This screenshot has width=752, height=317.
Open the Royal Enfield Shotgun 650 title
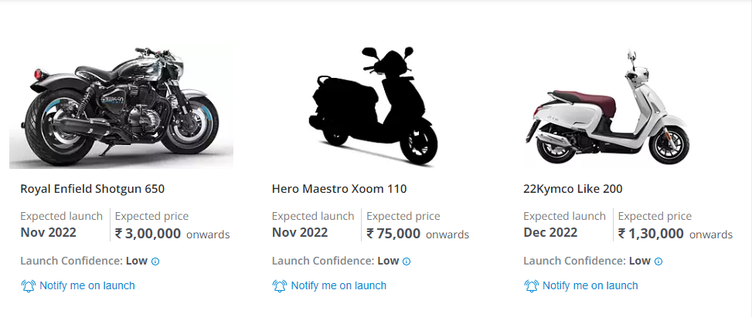pos(92,188)
